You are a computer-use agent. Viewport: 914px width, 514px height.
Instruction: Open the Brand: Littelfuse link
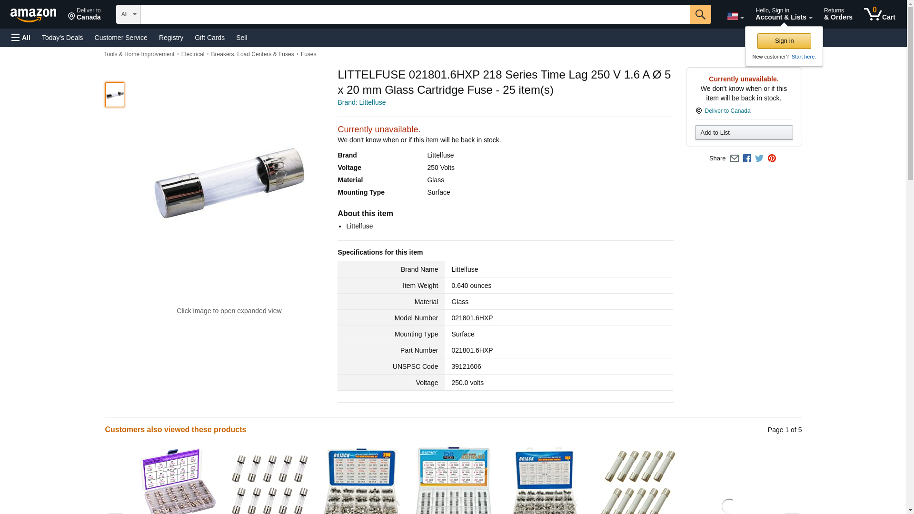click(x=361, y=102)
